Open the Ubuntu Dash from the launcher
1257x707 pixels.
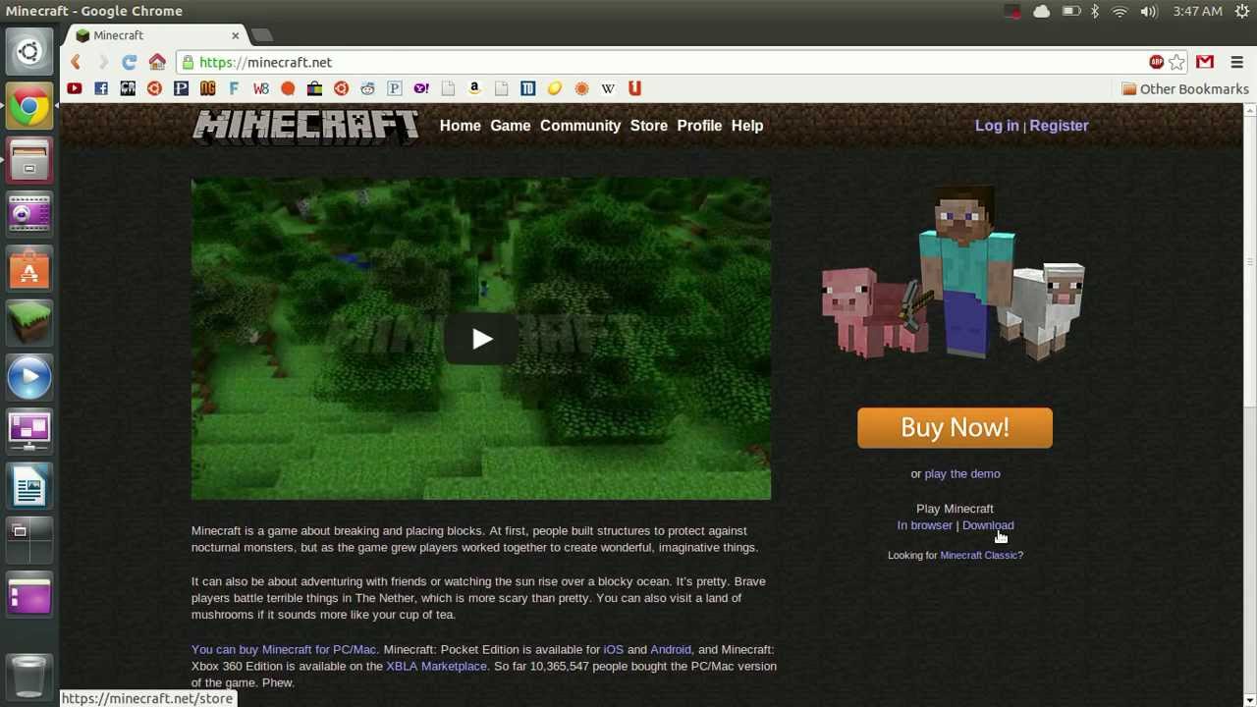(29, 52)
